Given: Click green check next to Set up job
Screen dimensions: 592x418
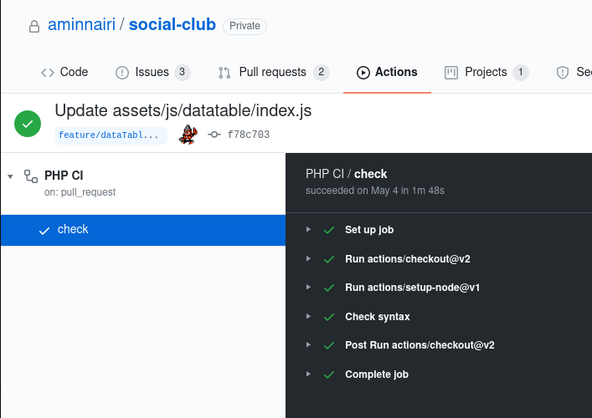Looking at the screenshot, I should pos(329,230).
